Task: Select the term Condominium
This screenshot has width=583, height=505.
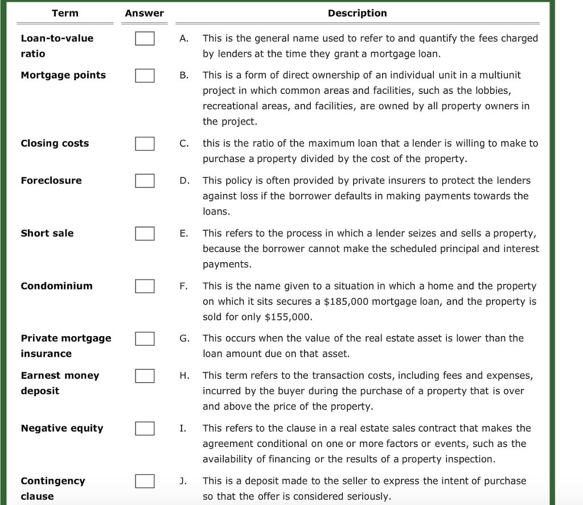Action: (56, 286)
